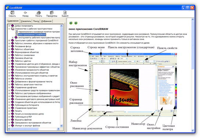Viewport: 200px width, 138px height.
Task: Click contents tree horizontal scrollbar left arrow
Action: pyautogui.click(x=9, y=129)
